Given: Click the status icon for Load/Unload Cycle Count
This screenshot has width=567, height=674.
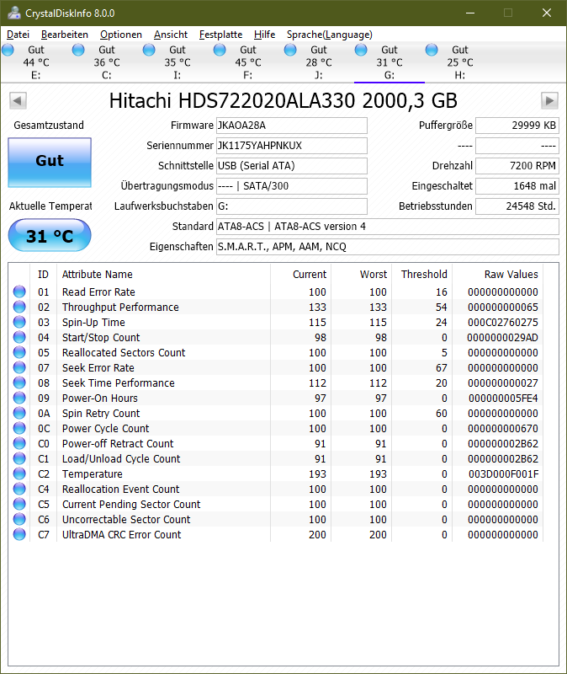Looking at the screenshot, I should tap(19, 458).
